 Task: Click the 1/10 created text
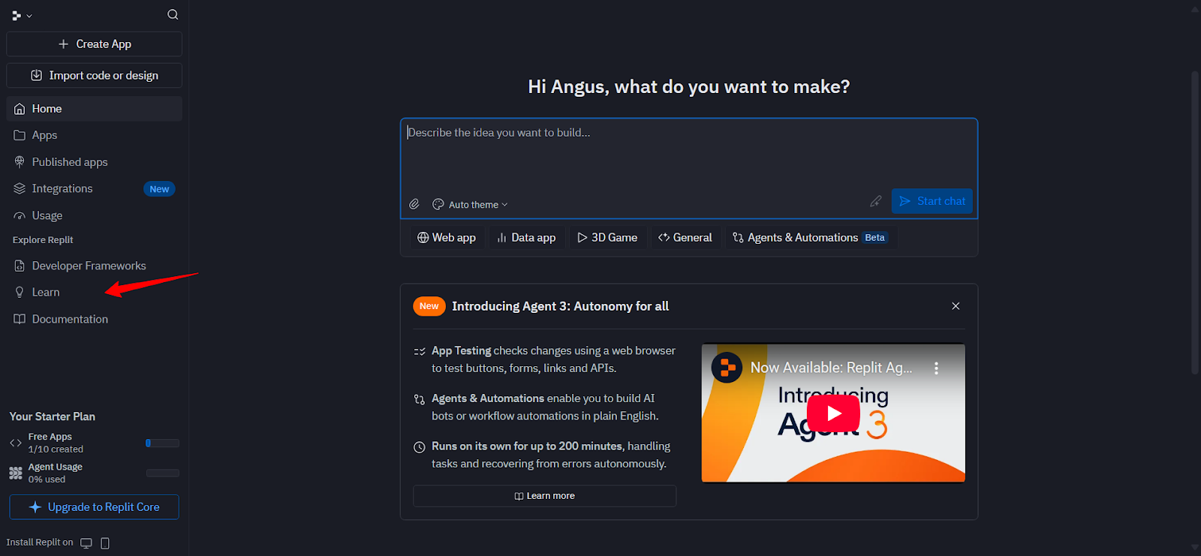point(56,449)
